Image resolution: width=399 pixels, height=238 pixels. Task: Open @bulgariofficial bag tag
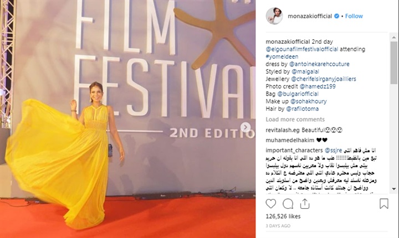[298, 94]
